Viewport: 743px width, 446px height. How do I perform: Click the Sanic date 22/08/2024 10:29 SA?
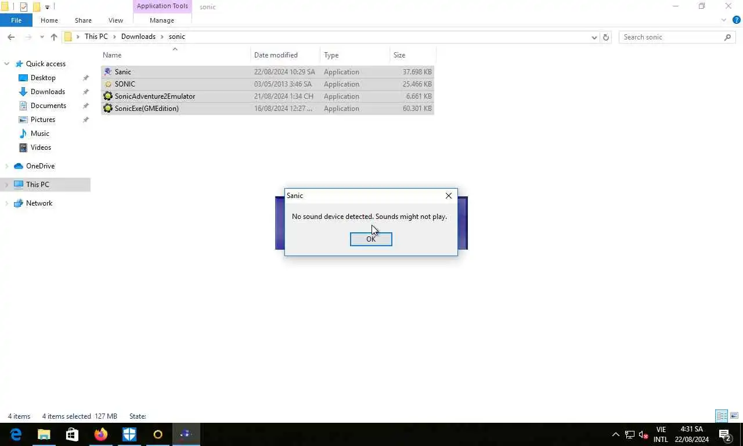(284, 72)
